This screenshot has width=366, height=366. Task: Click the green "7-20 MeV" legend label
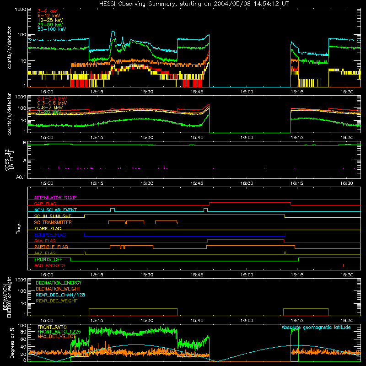(x=49, y=112)
